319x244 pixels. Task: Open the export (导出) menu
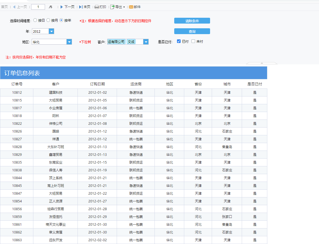click(x=118, y=7)
